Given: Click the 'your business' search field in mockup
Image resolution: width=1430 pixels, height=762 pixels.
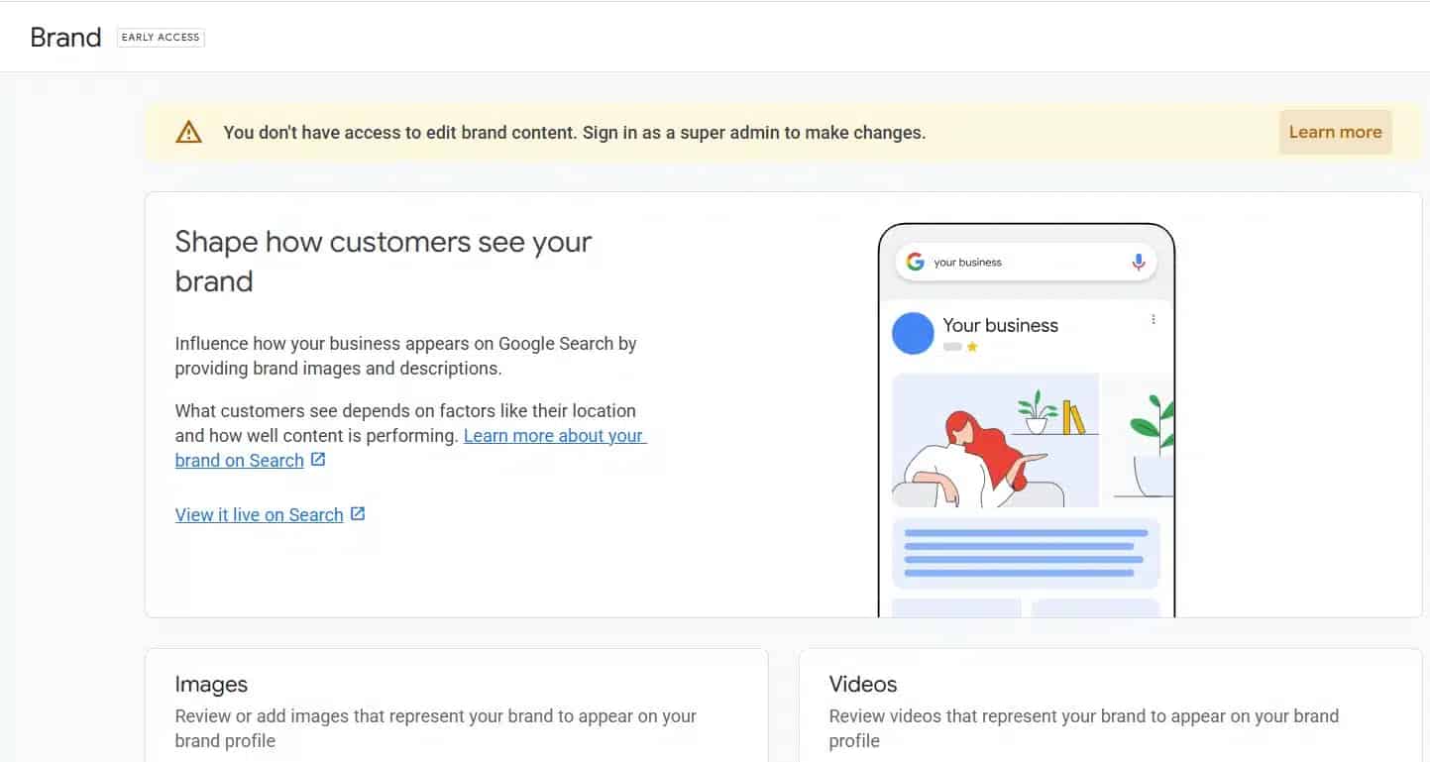Looking at the screenshot, I should click(1021, 263).
